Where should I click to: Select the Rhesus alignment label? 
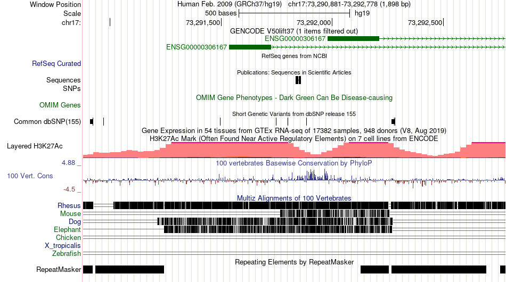[69, 205]
